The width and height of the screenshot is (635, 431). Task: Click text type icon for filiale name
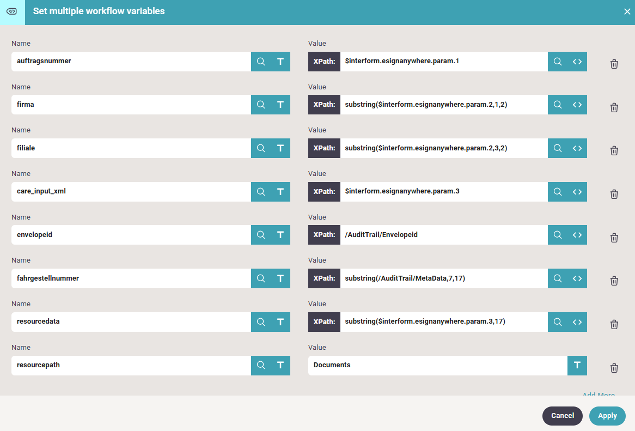(x=280, y=148)
